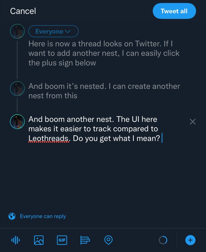Tap the profile avatar of first tweet
The width and height of the screenshot is (206, 252).
point(17,31)
